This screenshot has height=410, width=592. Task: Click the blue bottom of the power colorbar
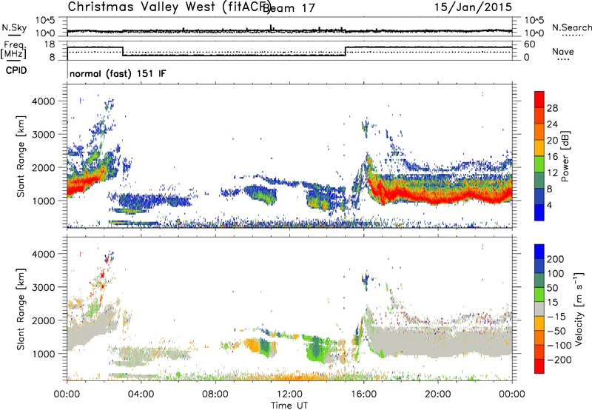[x=539, y=215]
